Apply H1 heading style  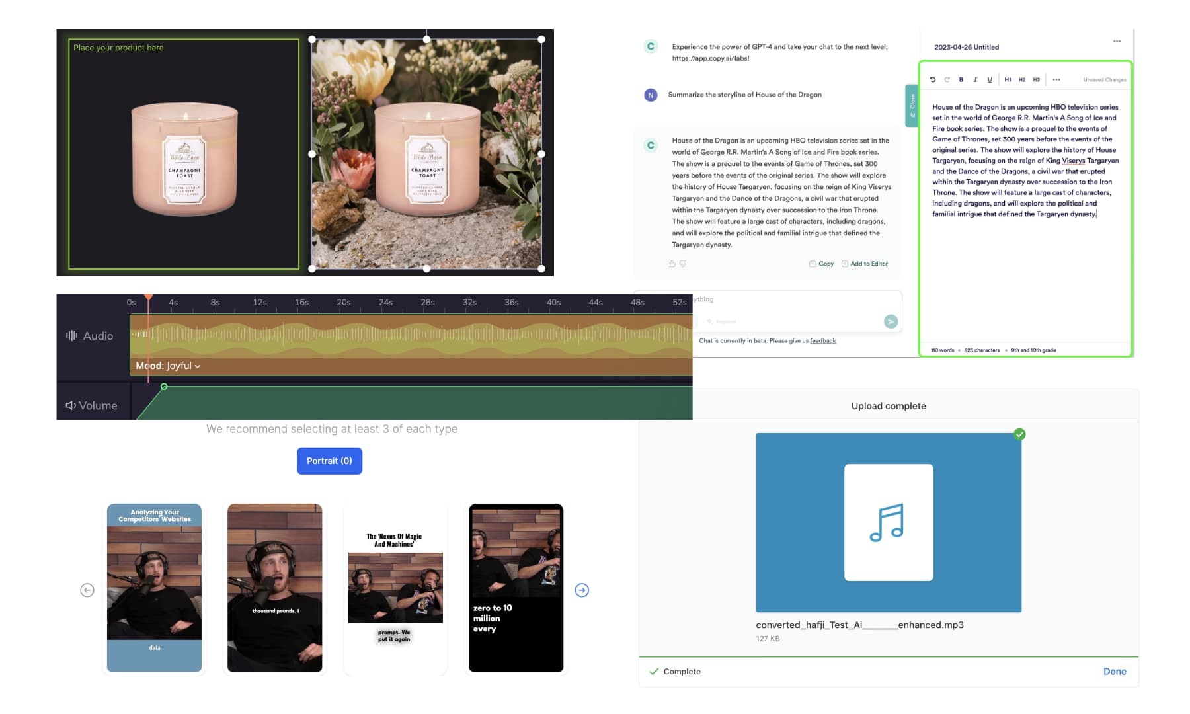[x=1008, y=79]
